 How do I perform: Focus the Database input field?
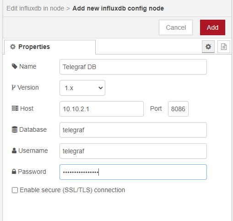[133, 130]
